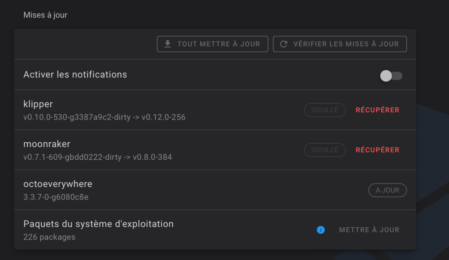The image size is (449, 260).
Task: Click the refresh icon for checking updates
Action: pos(283,44)
